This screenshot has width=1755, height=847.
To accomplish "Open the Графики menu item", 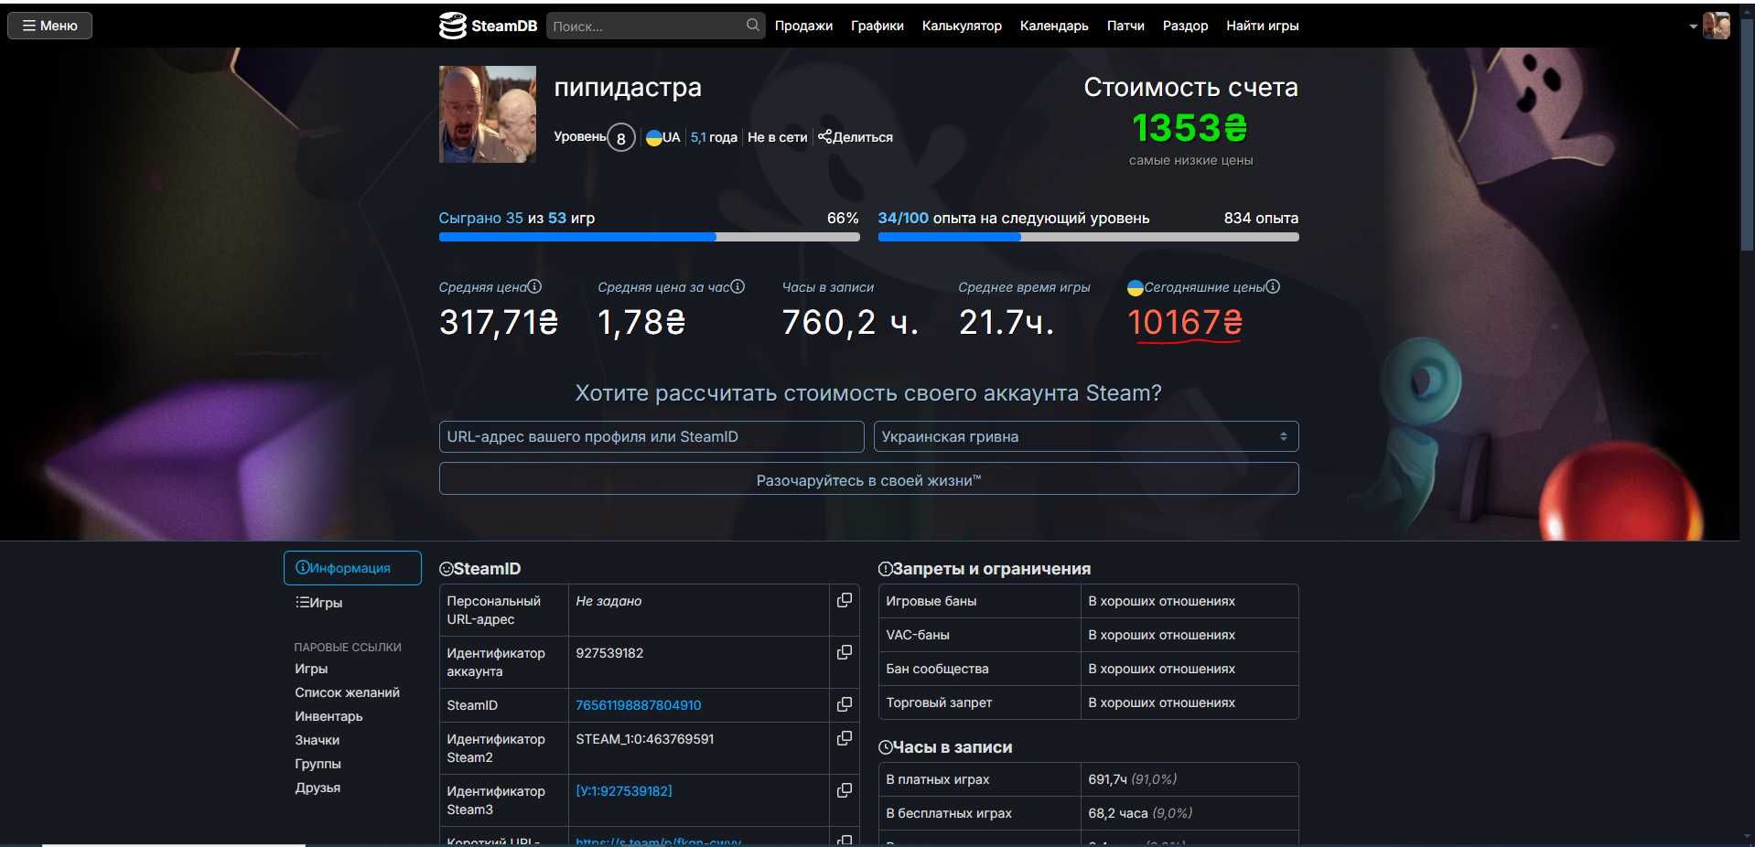I will click(877, 26).
